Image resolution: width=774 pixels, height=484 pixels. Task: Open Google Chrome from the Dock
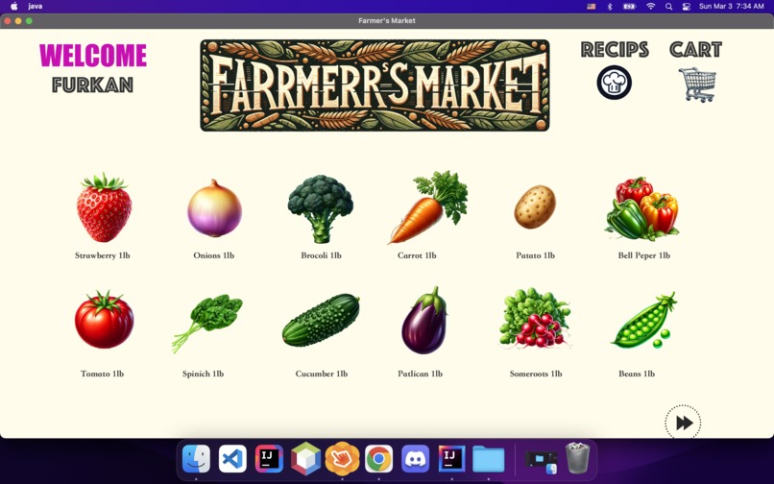coord(378,459)
